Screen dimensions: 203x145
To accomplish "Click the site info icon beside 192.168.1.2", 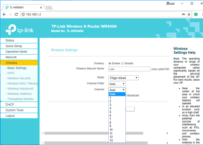I will [x=23, y=14].
